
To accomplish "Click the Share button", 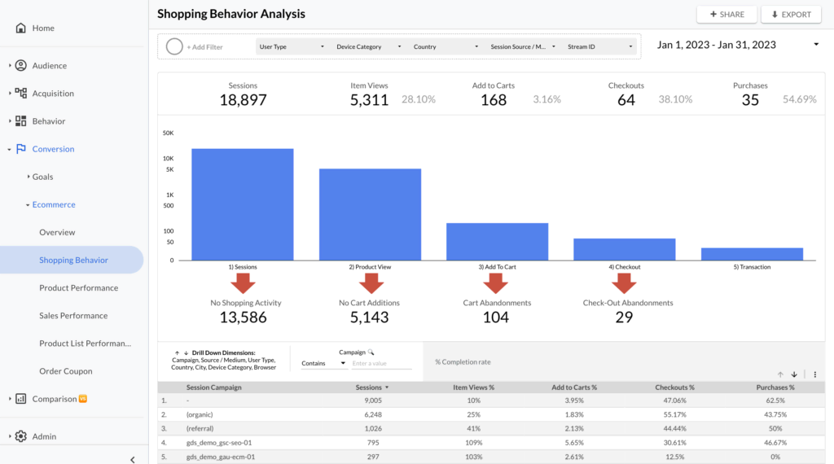I will point(726,15).
